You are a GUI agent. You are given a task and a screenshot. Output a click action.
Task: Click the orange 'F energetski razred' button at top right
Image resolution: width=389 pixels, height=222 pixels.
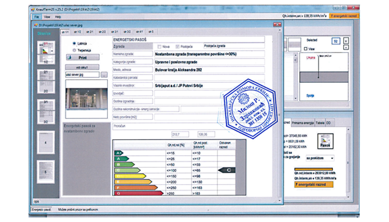click(343, 16)
